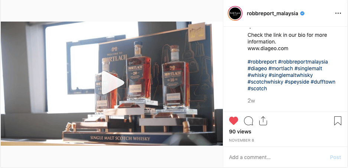The image size is (348, 168).
Task: View the 90 views count details
Action: click(240, 132)
